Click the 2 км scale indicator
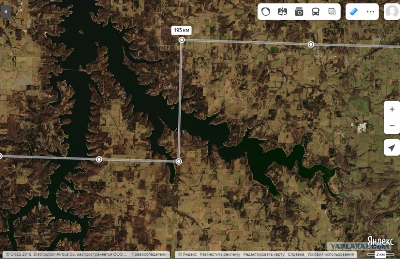 380,254
